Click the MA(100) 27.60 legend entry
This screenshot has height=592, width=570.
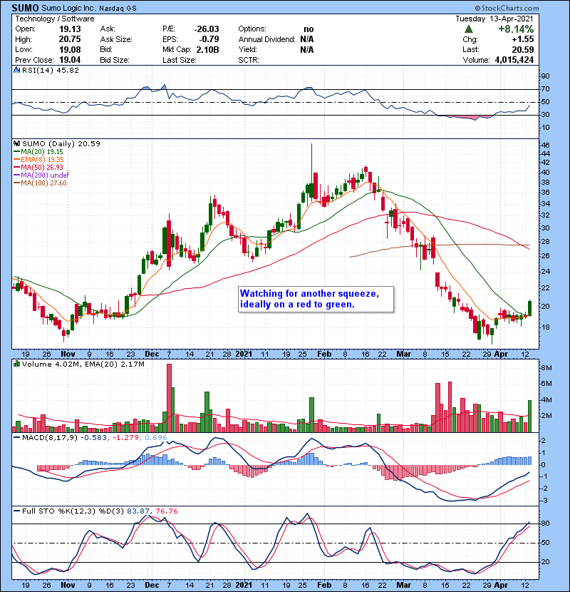tap(41, 183)
